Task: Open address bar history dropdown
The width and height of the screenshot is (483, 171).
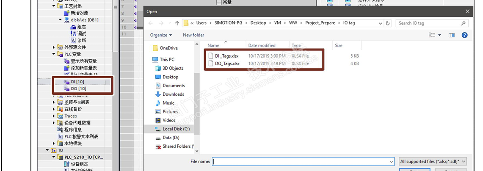Action: pos(381,23)
